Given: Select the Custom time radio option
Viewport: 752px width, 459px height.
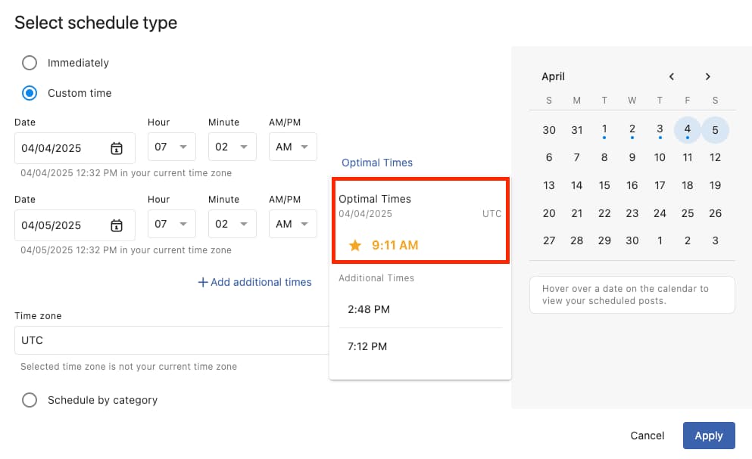Looking at the screenshot, I should pos(30,93).
